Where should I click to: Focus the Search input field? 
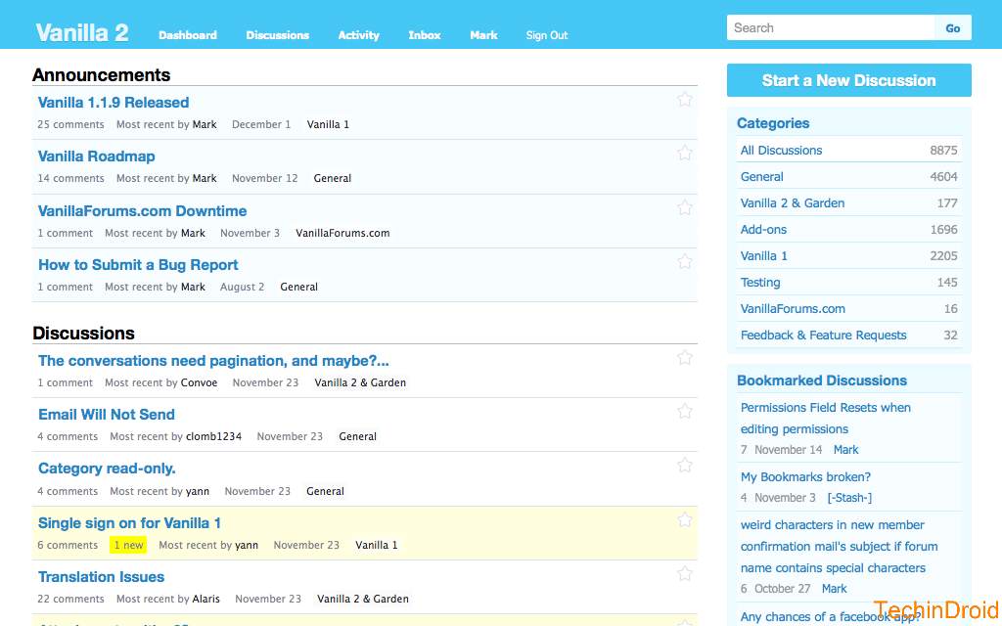(831, 28)
